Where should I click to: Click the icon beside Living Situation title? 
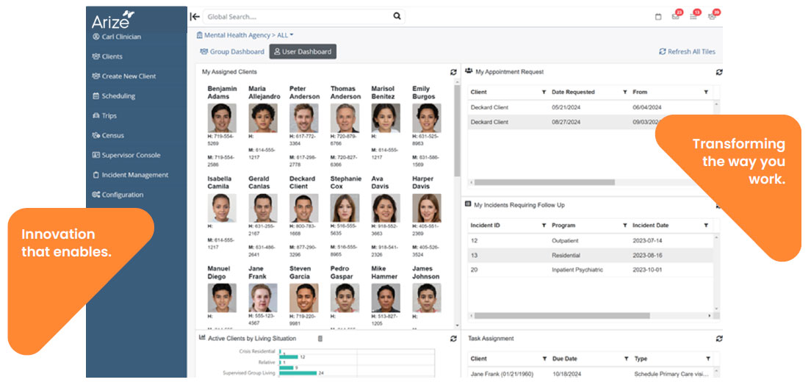tap(320, 339)
